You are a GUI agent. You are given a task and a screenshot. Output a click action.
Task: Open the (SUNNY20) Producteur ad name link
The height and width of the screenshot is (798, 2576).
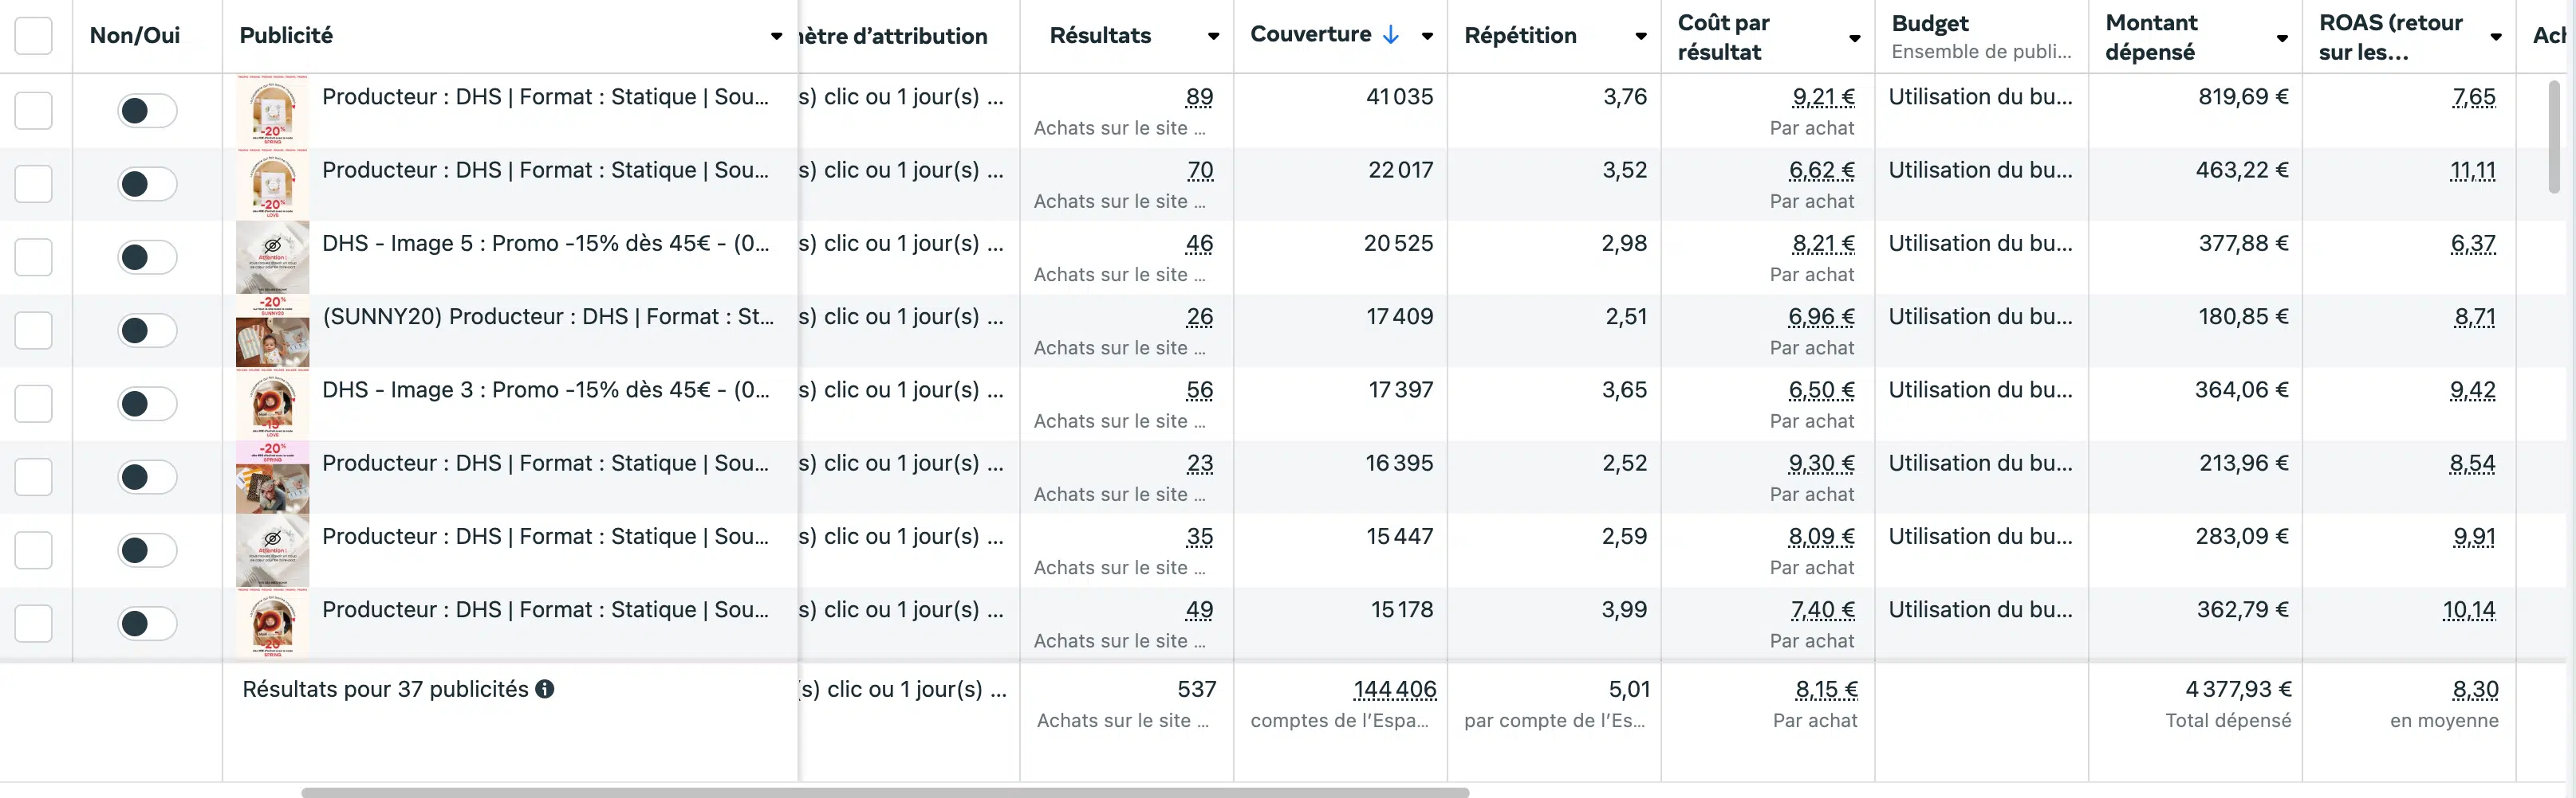547,317
